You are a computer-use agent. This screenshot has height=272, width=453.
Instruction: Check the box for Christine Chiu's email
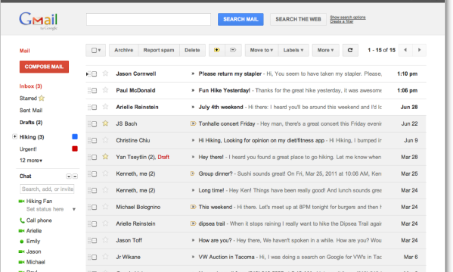pos(94,140)
